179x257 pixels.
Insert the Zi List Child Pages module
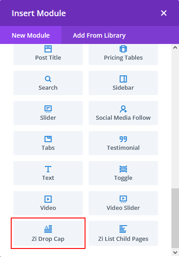point(123,233)
